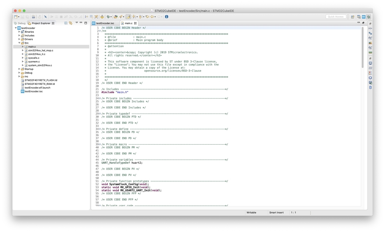Click the Next Annotation arrow icon

134,17
